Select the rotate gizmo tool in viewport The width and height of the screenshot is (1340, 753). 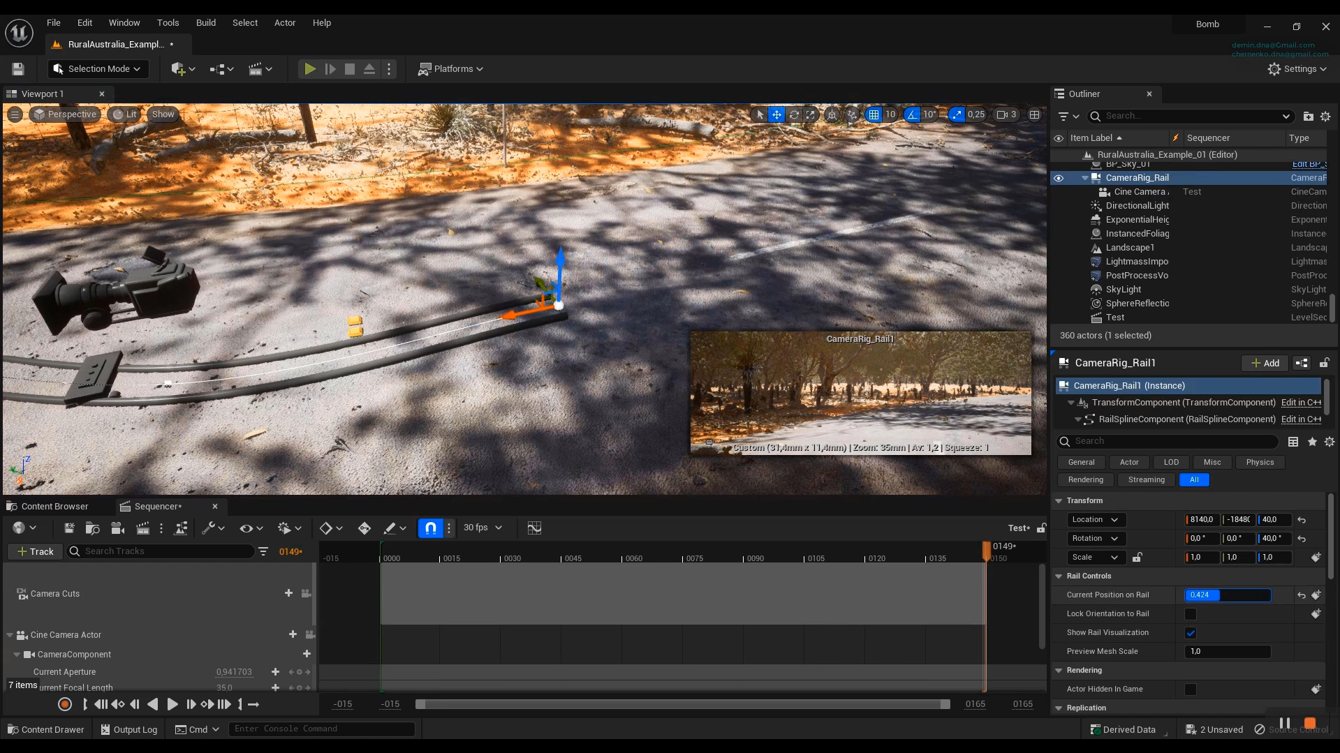pos(793,115)
